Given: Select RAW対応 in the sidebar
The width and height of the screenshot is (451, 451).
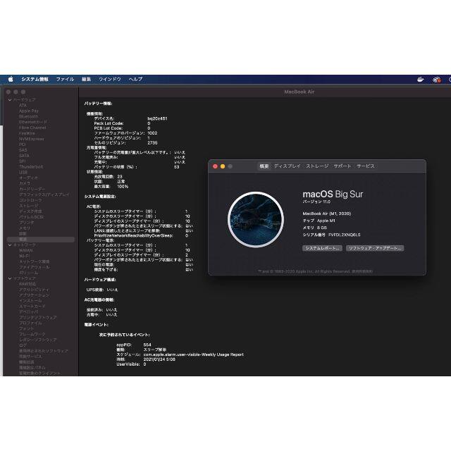Looking at the screenshot, I should (27, 284).
